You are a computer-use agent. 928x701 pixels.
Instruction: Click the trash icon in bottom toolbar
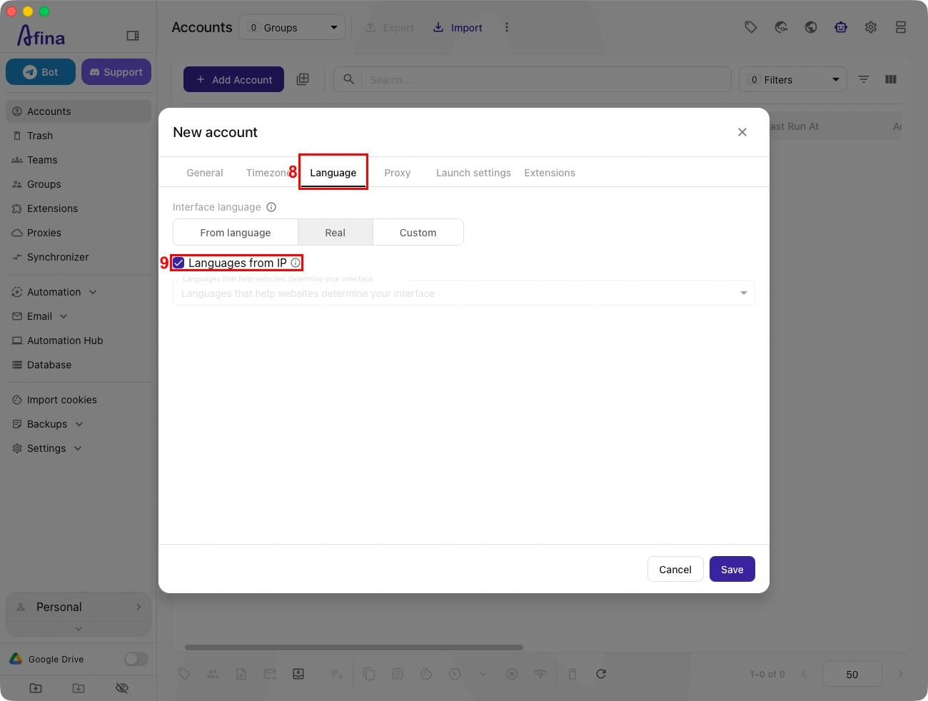(573, 674)
